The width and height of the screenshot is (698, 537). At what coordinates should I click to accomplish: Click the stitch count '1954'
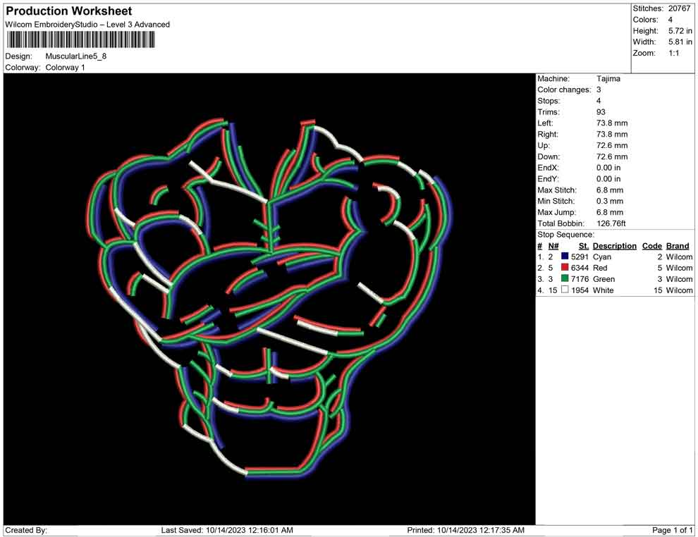click(x=580, y=290)
